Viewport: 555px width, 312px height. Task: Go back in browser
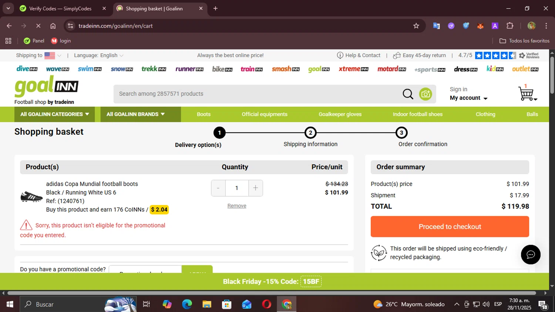coord(9,26)
